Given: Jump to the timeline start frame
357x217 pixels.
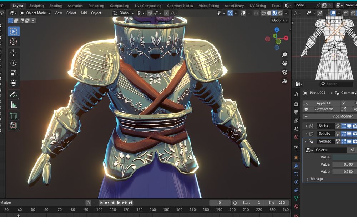Looking at the screenshot, I should click(x=101, y=203).
